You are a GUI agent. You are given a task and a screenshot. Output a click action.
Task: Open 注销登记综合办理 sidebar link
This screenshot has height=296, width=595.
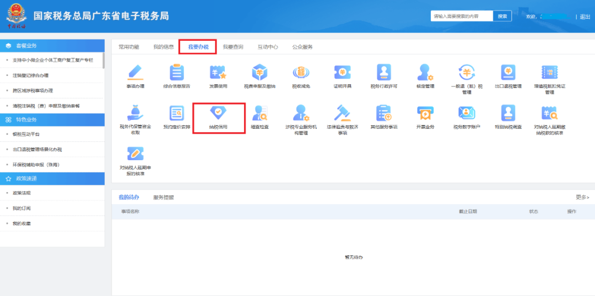click(30, 75)
